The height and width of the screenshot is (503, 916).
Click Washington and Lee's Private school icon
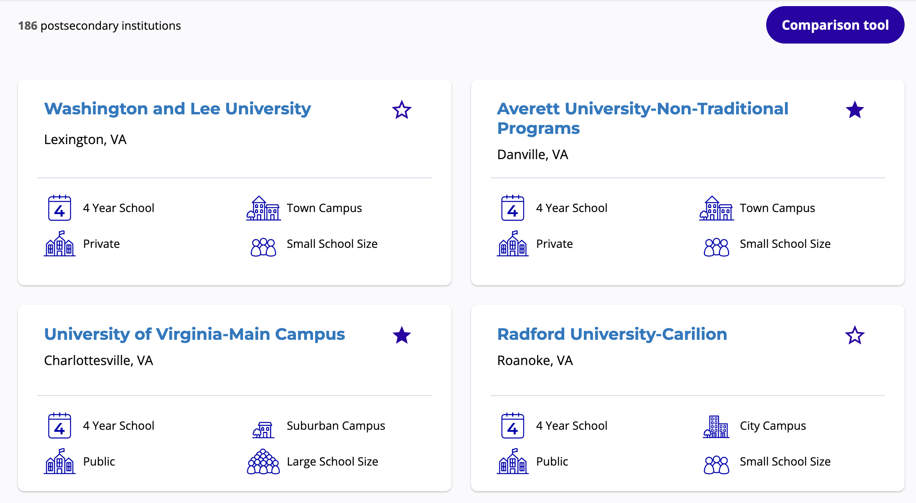pos(59,244)
